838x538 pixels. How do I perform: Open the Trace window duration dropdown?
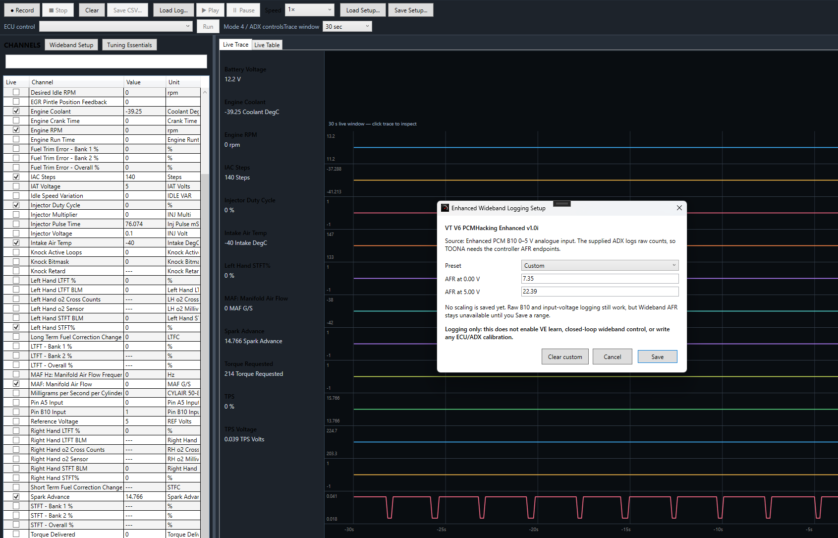(x=347, y=26)
